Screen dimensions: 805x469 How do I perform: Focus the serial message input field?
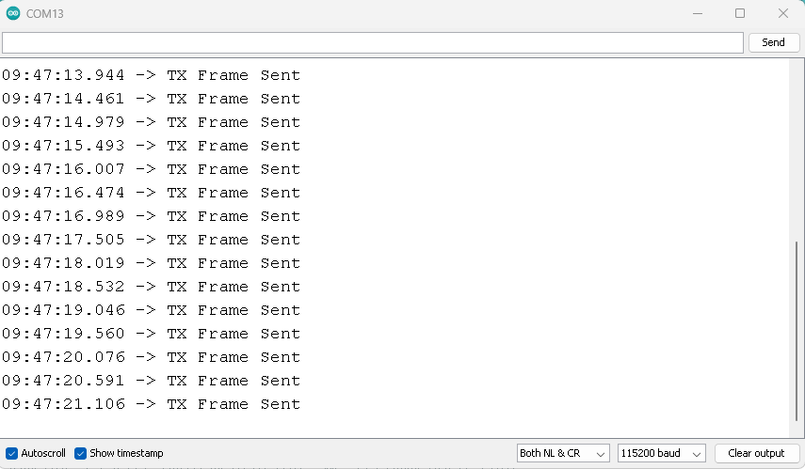click(x=373, y=43)
